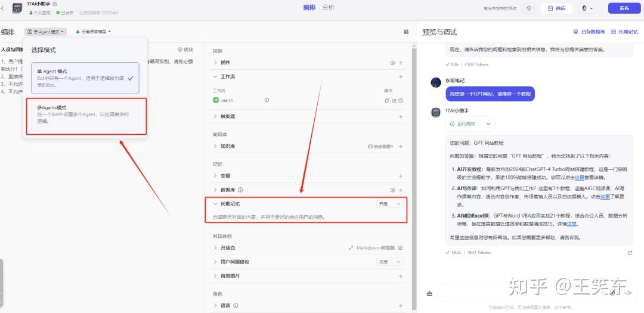The image size is (644, 313).
Task: Copy the search workflow
Action: (x=386, y=101)
